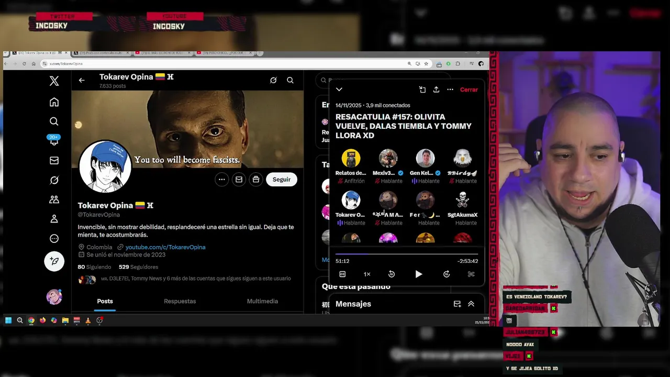This screenshot has height=377, width=670.
Task: Switch to second YouTube browser tab
Action: (x=225, y=53)
